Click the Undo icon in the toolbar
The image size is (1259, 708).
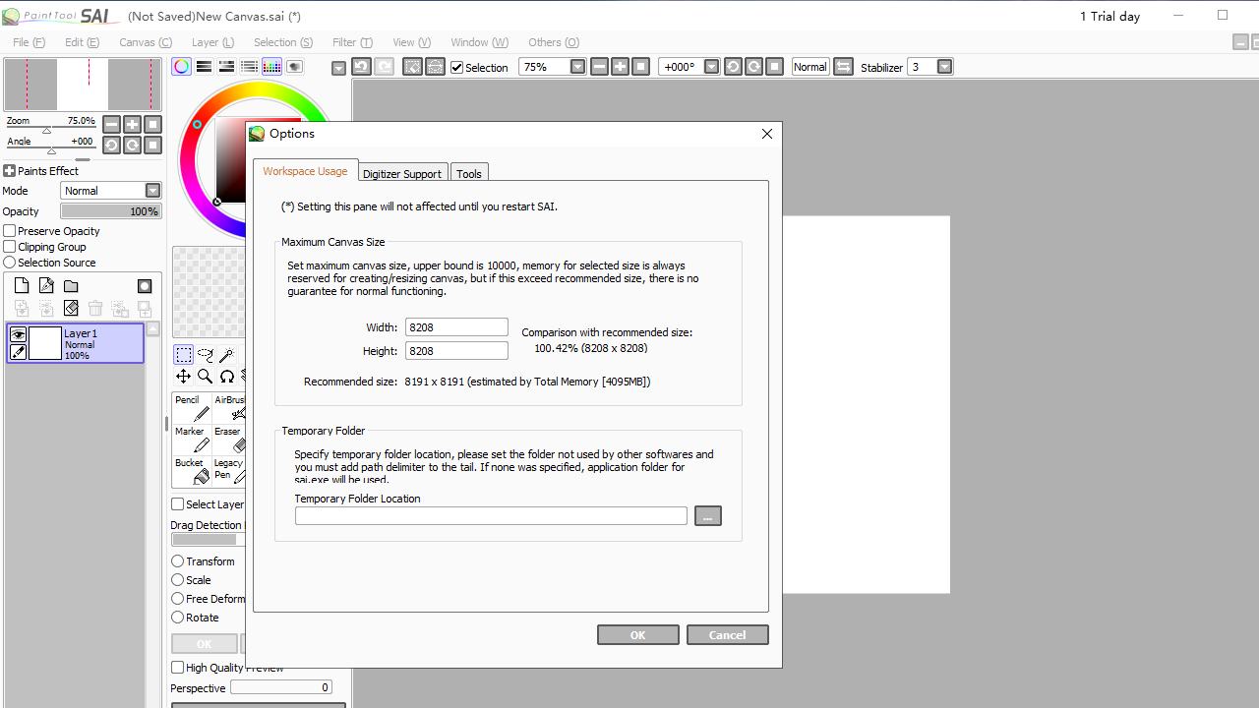(x=361, y=66)
